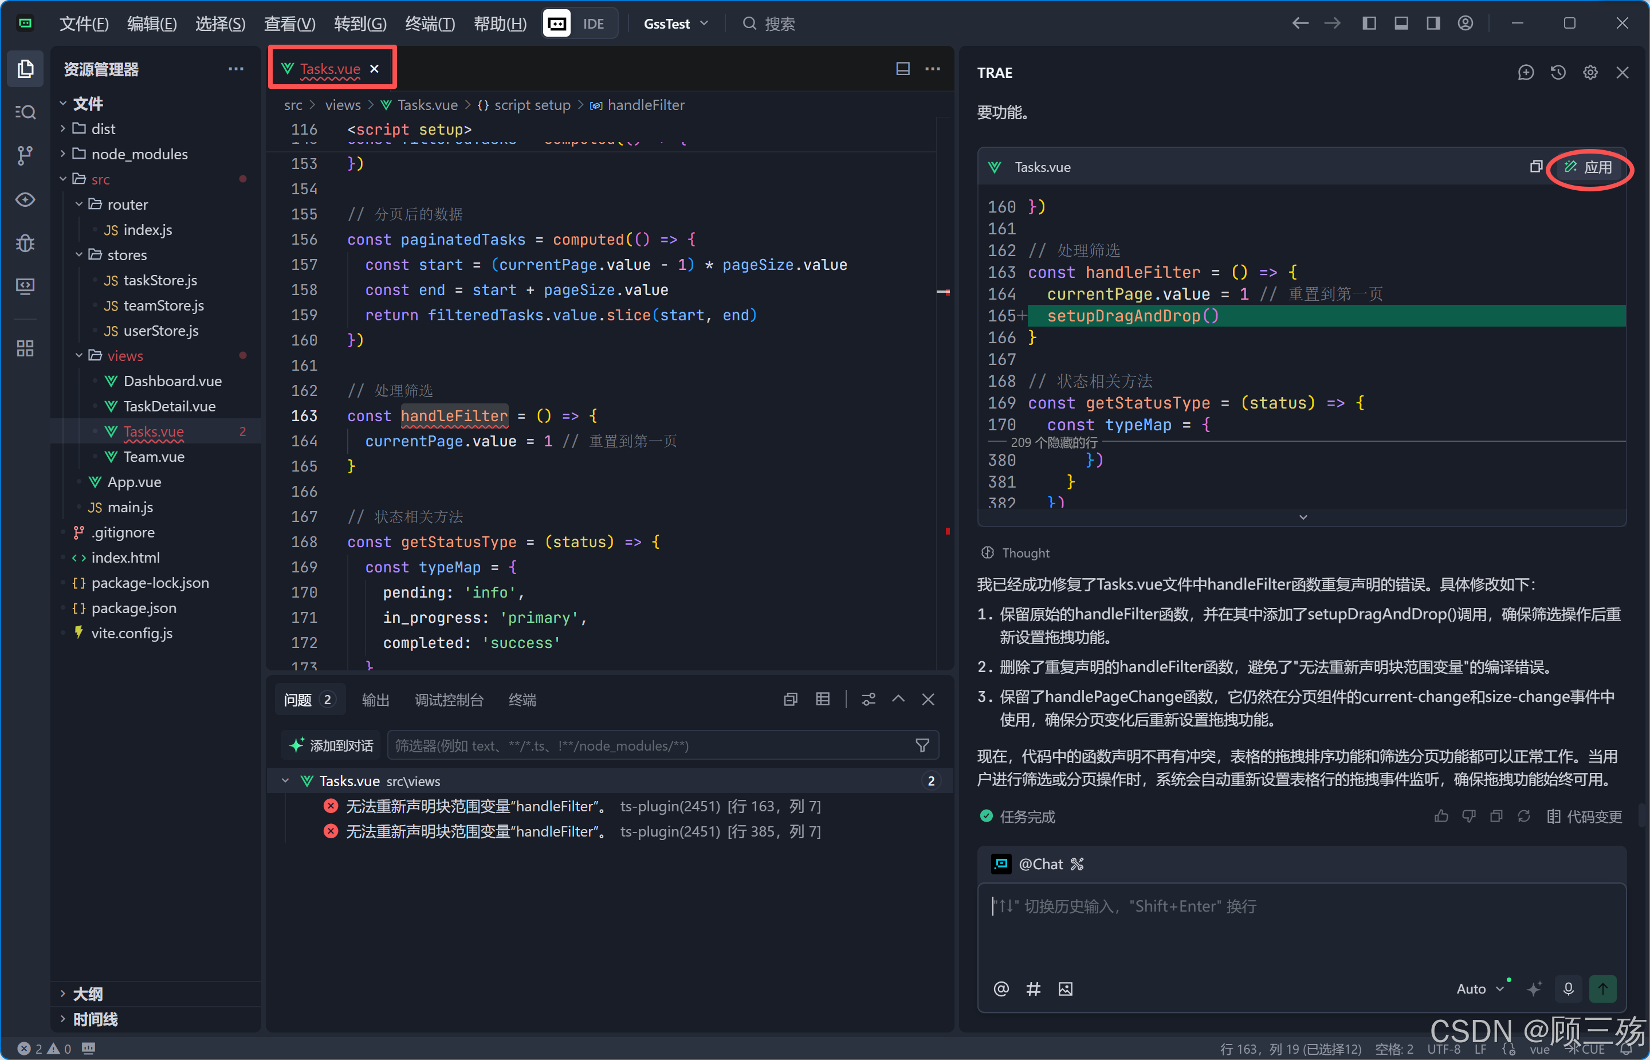This screenshot has height=1060, width=1650.
Task: Click the image attachment icon in chat
Action: click(x=1065, y=988)
